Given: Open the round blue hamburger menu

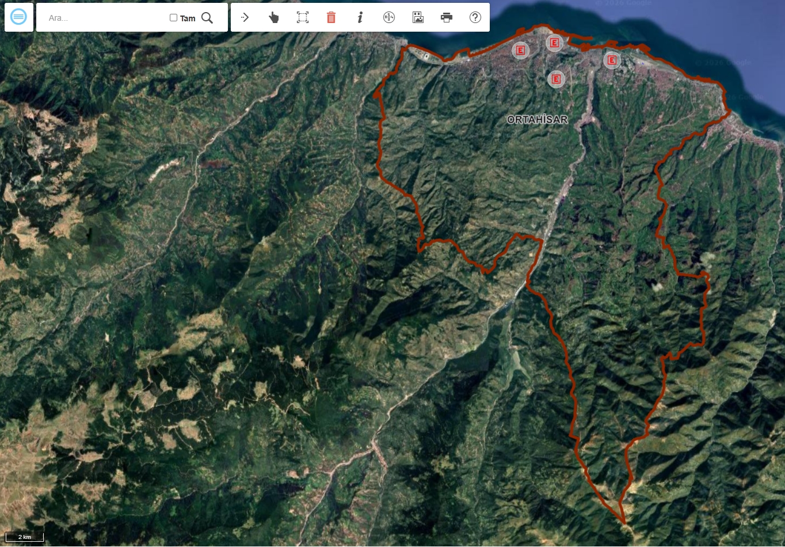Looking at the screenshot, I should (19, 17).
